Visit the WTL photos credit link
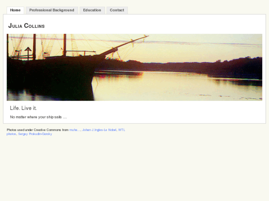Viewport: 269px width, 201px height. point(122,130)
